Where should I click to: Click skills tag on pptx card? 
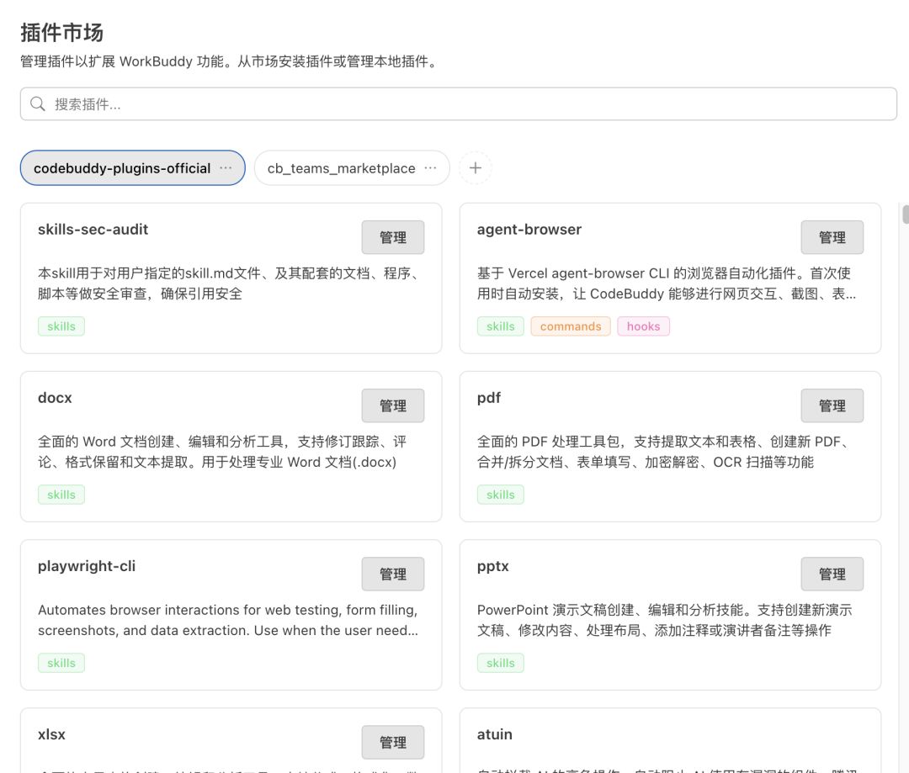[501, 663]
